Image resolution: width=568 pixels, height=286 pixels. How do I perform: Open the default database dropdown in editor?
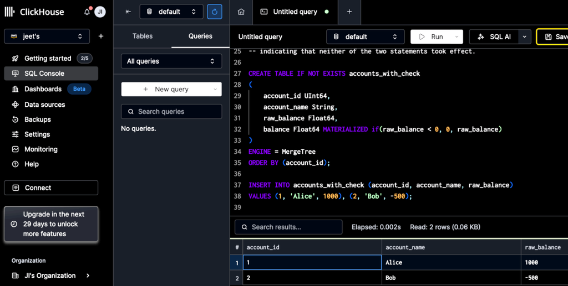tap(365, 37)
